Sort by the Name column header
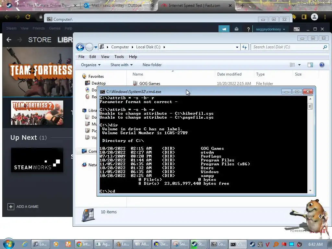 pyautogui.click(x=138, y=74)
